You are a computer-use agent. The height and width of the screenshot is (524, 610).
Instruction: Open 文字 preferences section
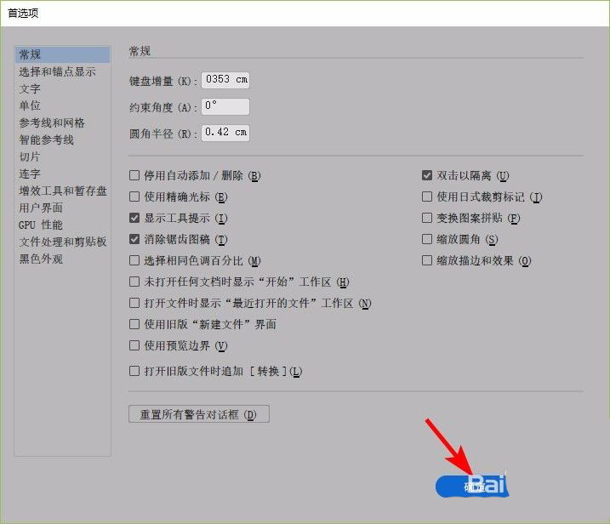(30, 88)
